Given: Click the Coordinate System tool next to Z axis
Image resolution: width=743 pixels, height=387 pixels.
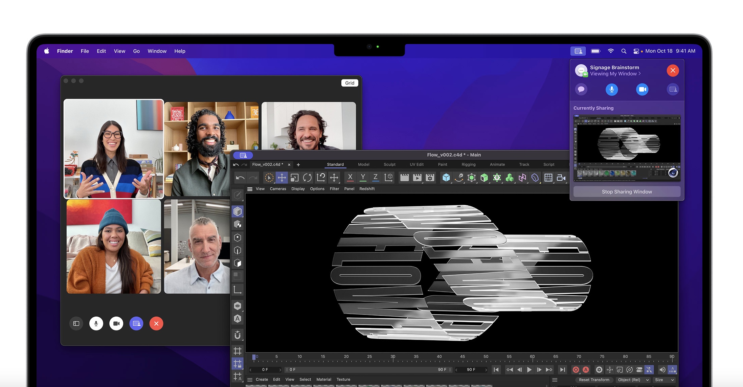Looking at the screenshot, I should coord(389,177).
